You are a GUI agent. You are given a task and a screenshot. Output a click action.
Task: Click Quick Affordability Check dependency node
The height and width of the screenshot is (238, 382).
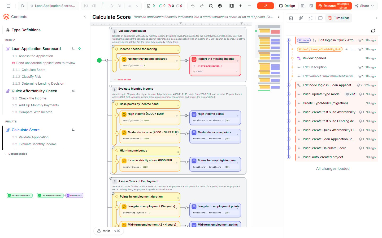coord(20,195)
